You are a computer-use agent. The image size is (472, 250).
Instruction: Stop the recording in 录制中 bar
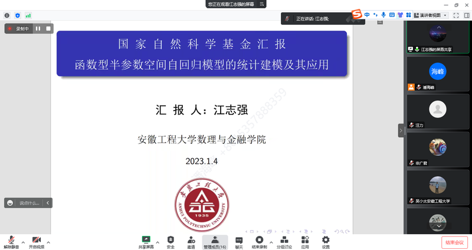[x=48, y=28]
